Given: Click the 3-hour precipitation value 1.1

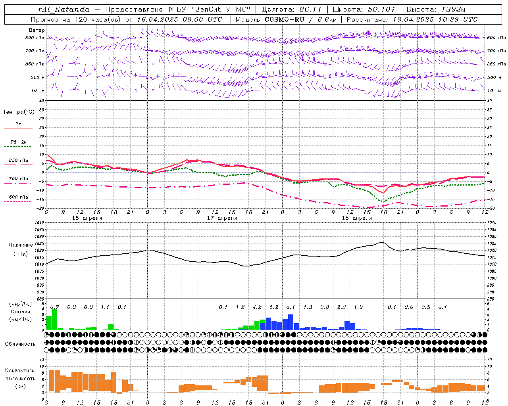Looking at the screenshot, I should coord(105,307).
